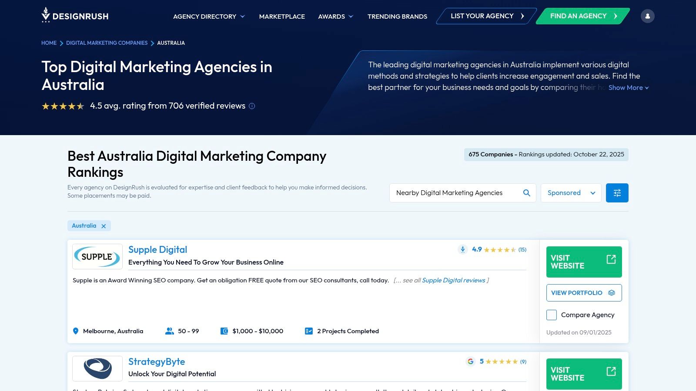Click the StrategyByte rating stars
Viewport: 696px width, 391px height.
(x=502, y=361)
